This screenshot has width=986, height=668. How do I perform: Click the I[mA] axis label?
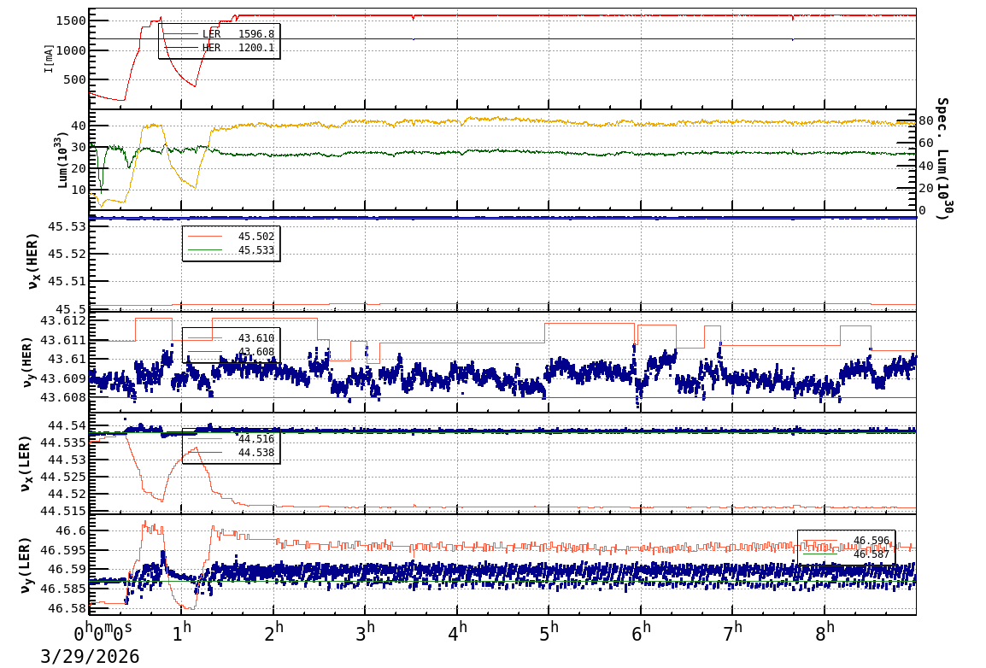(x=49, y=58)
